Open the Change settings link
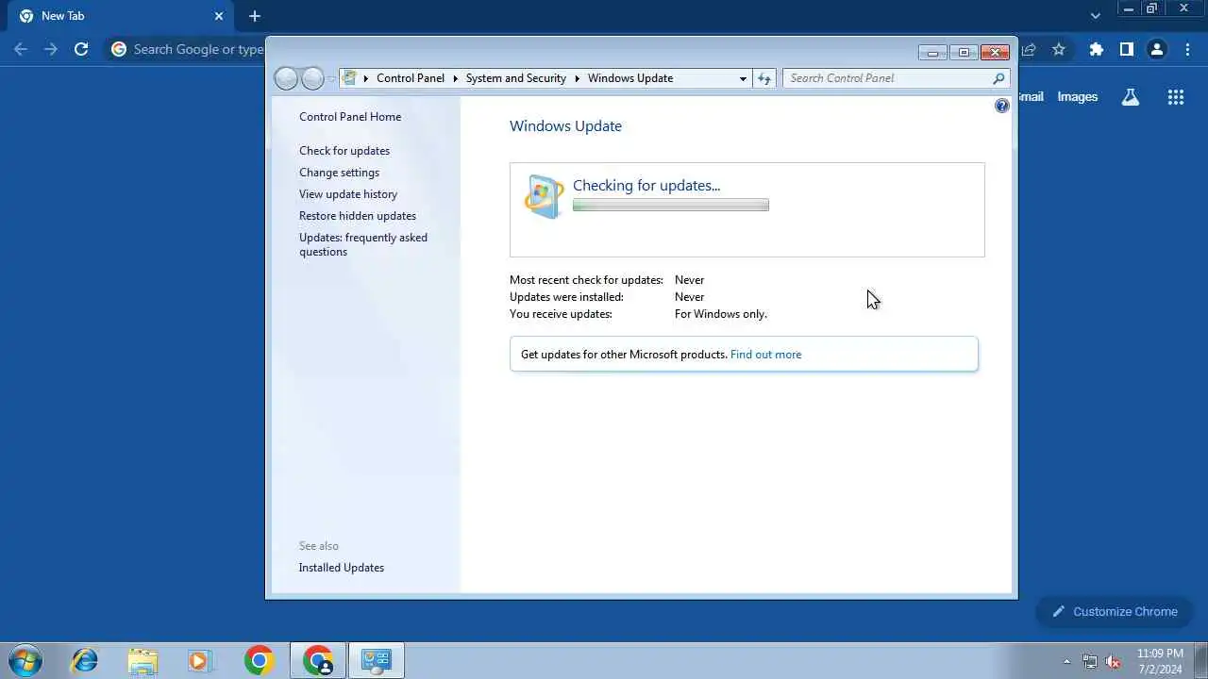The width and height of the screenshot is (1208, 679). pos(339,173)
